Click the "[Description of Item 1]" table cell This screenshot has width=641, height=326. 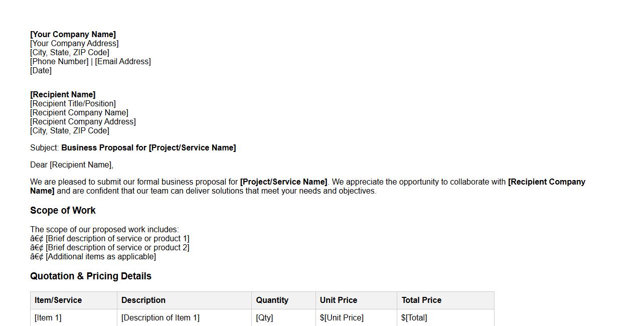pos(161,318)
